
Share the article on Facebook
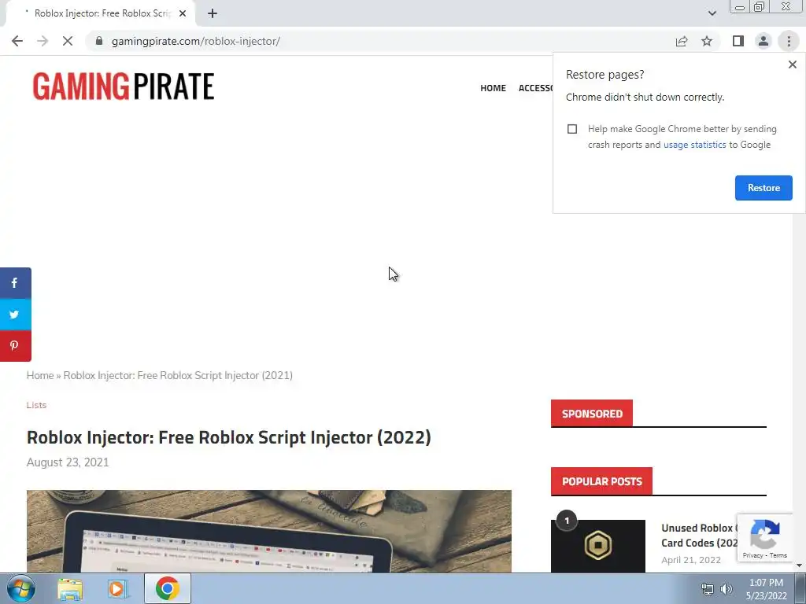16,283
